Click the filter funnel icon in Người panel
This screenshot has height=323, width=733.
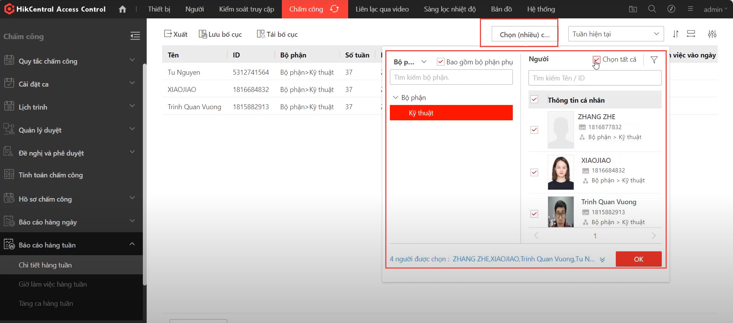654,60
